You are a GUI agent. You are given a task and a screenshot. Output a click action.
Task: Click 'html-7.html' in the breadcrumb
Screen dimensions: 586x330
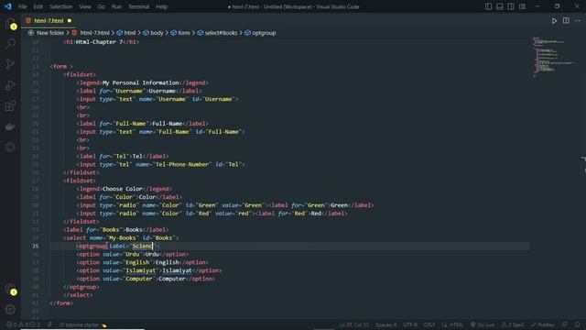(x=94, y=33)
